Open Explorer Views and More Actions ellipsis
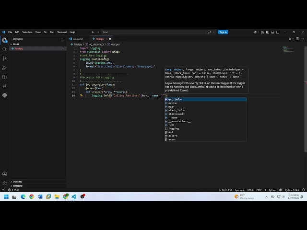This screenshot has width=307, height=230. (62, 39)
